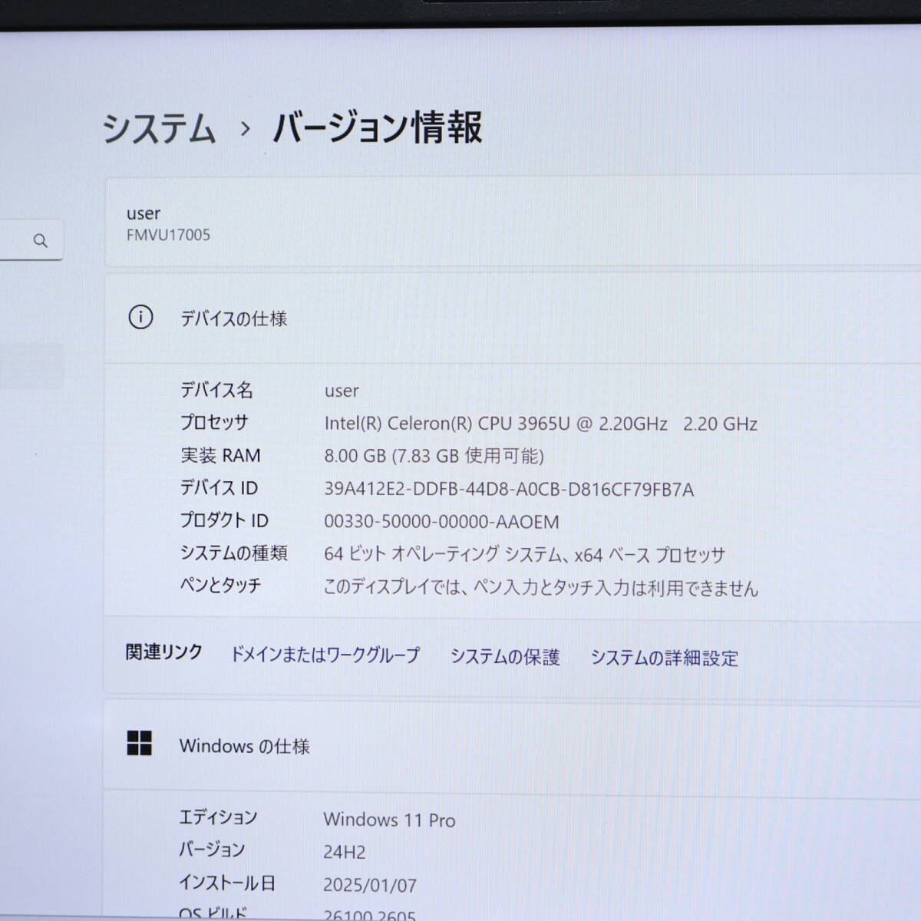Select install date 2025/01/07
This screenshot has height=921, width=921.
pos(370,885)
